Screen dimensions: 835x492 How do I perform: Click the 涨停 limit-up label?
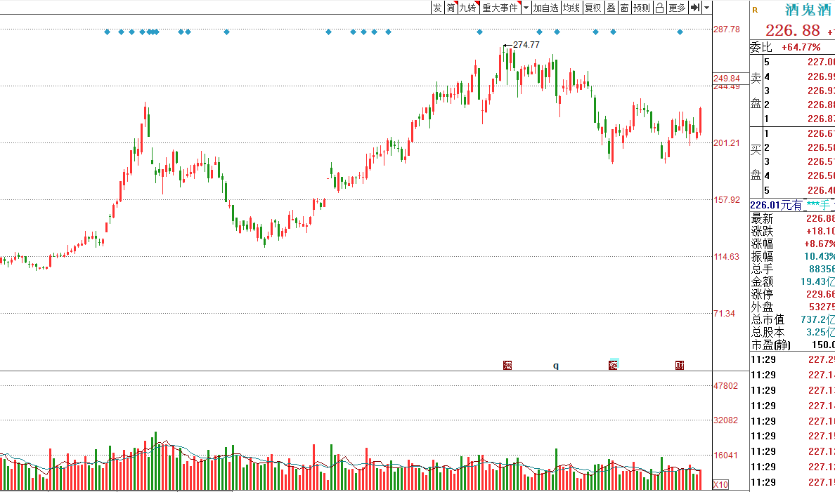(x=762, y=294)
